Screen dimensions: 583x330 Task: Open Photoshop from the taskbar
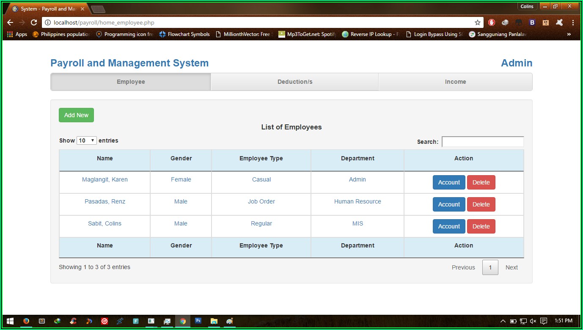[x=198, y=321]
